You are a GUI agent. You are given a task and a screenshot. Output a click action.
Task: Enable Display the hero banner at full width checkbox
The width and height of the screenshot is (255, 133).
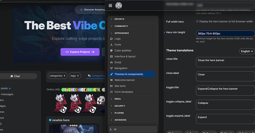tap(197, 21)
